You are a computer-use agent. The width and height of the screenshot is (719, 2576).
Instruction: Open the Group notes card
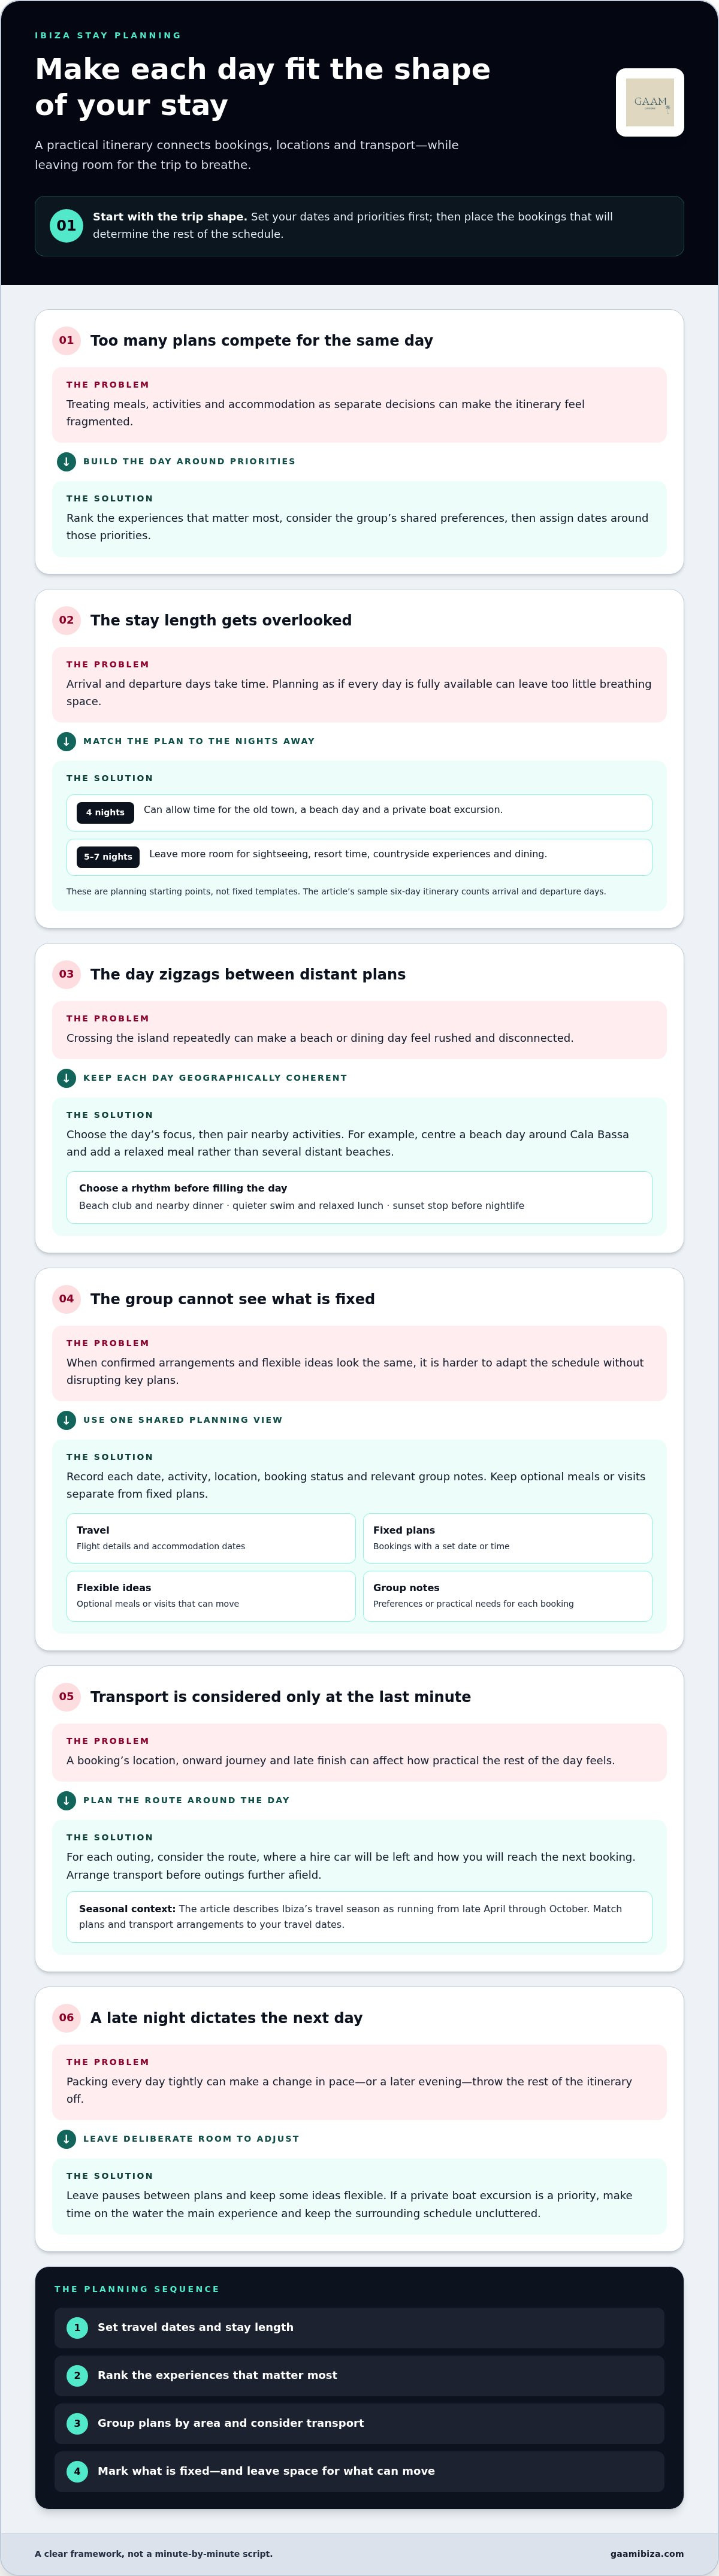pos(507,1596)
